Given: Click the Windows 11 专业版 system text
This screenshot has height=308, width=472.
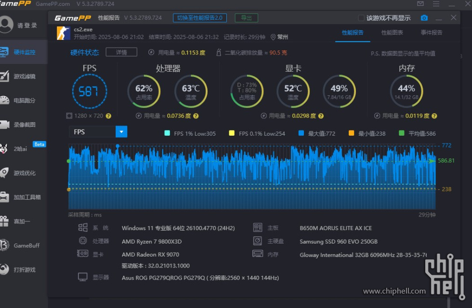Looking at the screenshot, I should [x=178, y=228].
